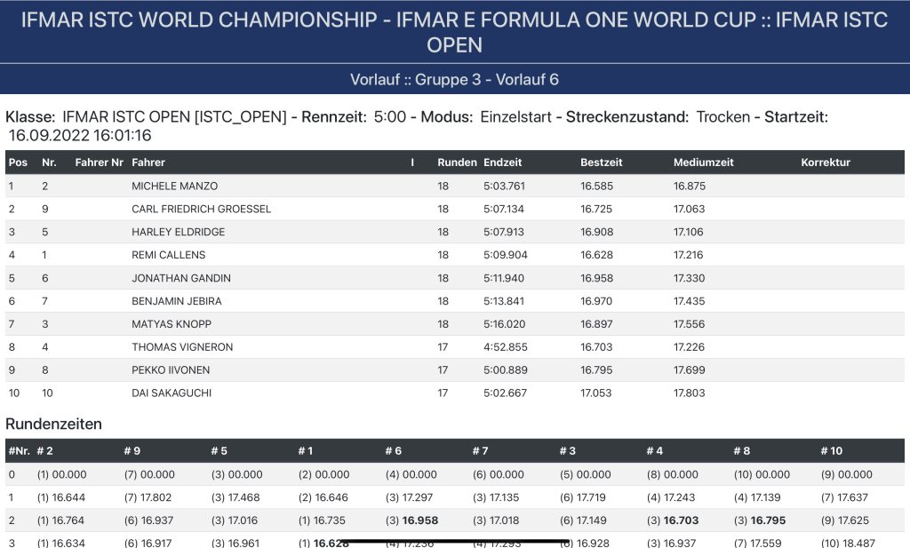The image size is (910, 548).
Task: Click the 'Mediumzeit' column header
Action: coord(704,163)
